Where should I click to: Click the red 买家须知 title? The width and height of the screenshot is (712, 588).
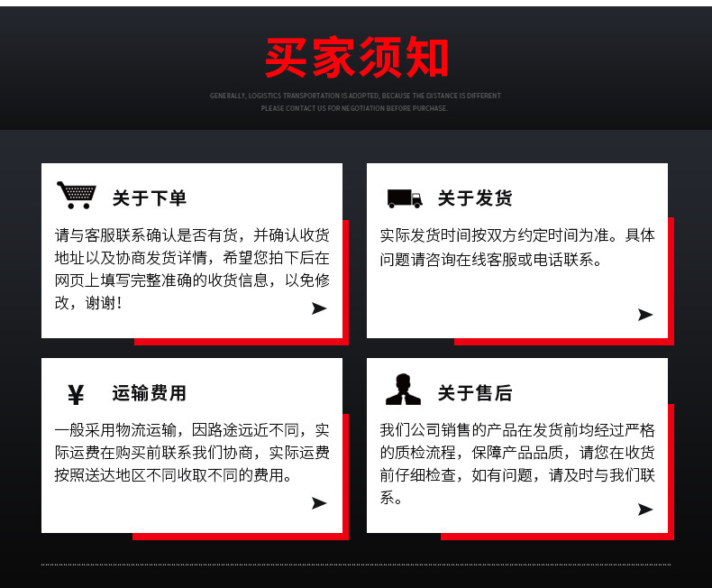[357, 57]
